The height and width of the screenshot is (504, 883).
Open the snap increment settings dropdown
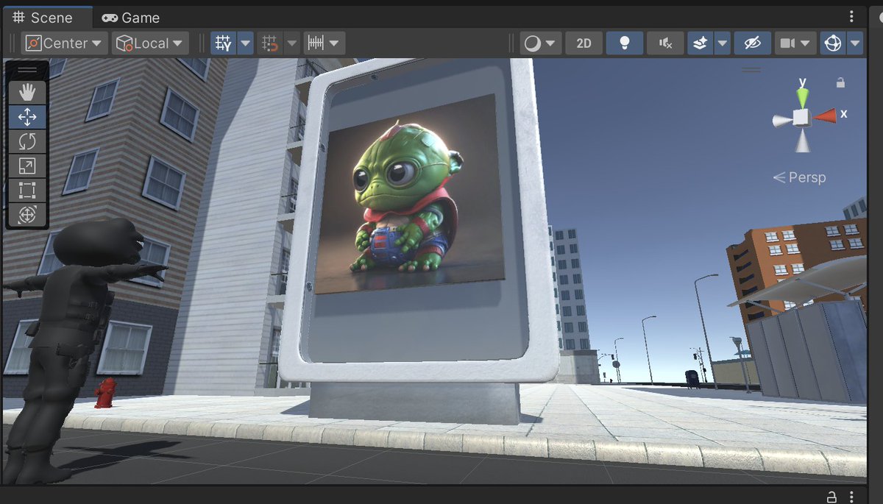[x=325, y=43]
